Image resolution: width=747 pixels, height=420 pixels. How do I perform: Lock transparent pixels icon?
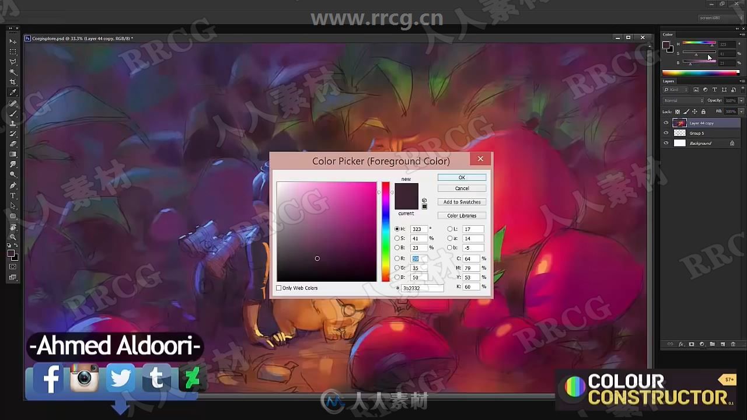click(x=677, y=111)
